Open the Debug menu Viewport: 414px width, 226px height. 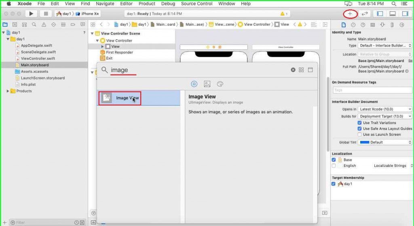(168, 4)
